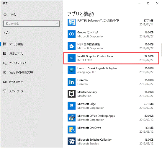Click the アプリと機能 page heading
This screenshot has height=148, width=162.
pos(81,14)
